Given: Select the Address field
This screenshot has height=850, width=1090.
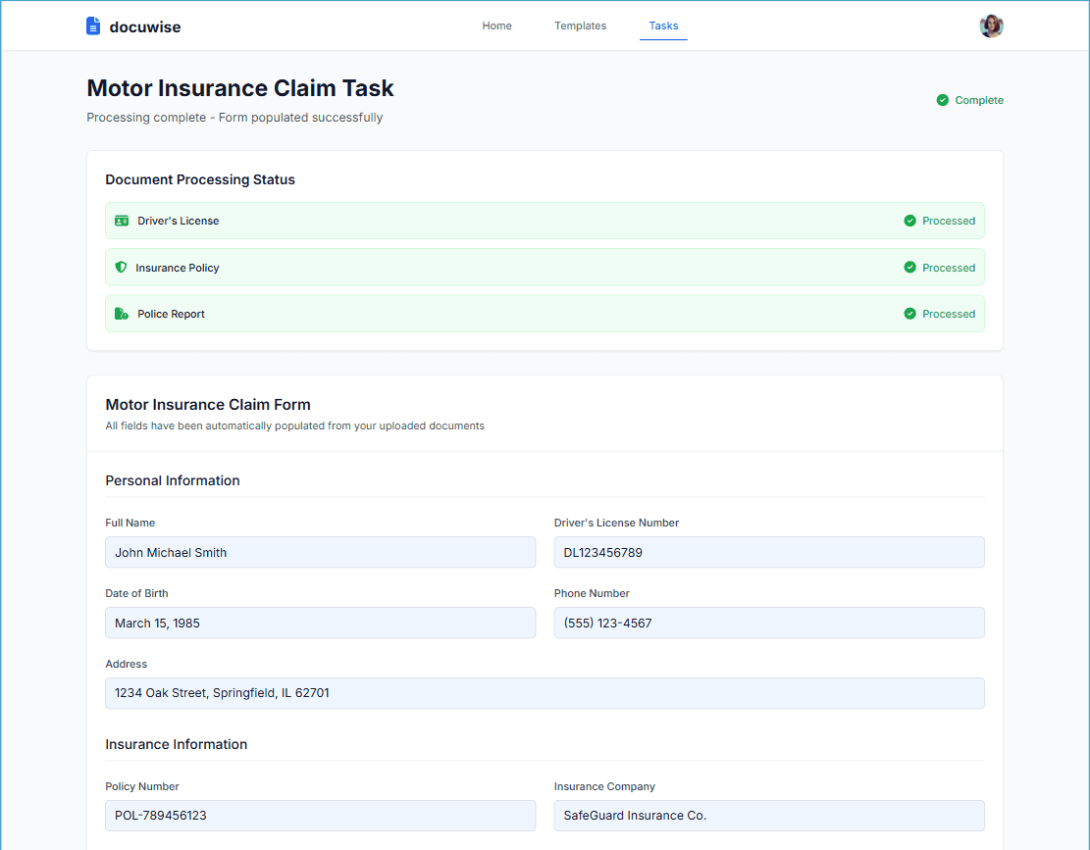Looking at the screenshot, I should point(545,693).
